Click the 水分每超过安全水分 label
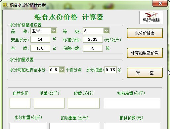 point(28,70)
